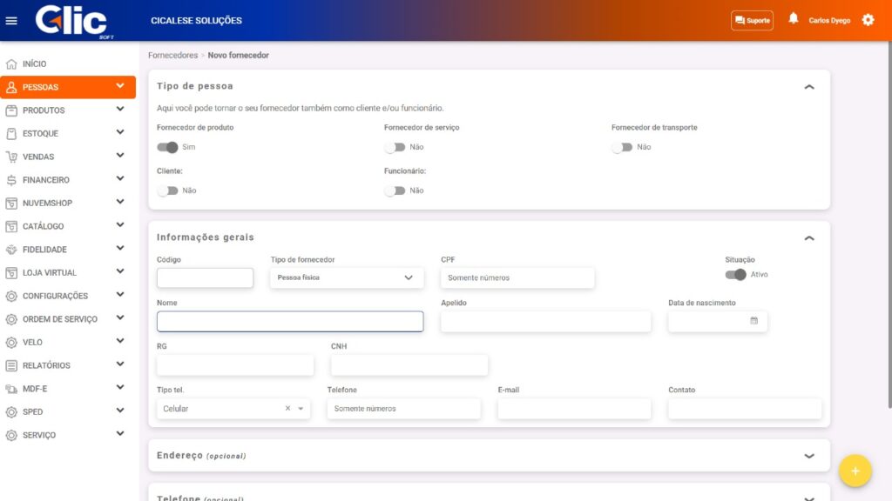Image resolution: width=892 pixels, height=501 pixels.
Task: Expand the Endereço section
Action: pos(808,456)
